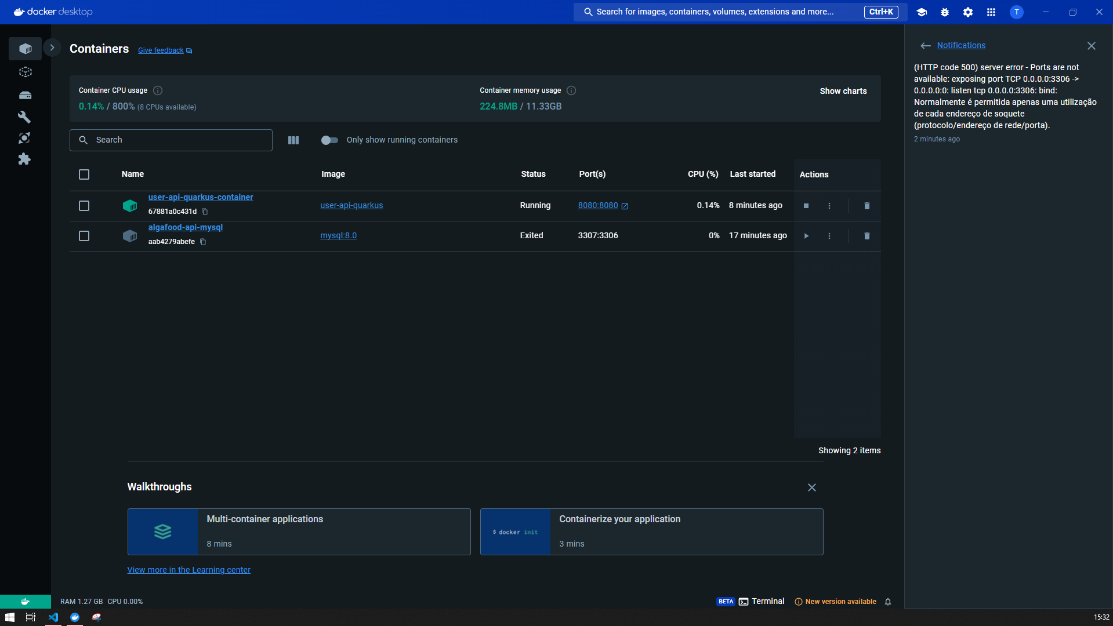The image size is (1113, 626).
Task: Click New version available notice
Action: [x=835, y=602]
